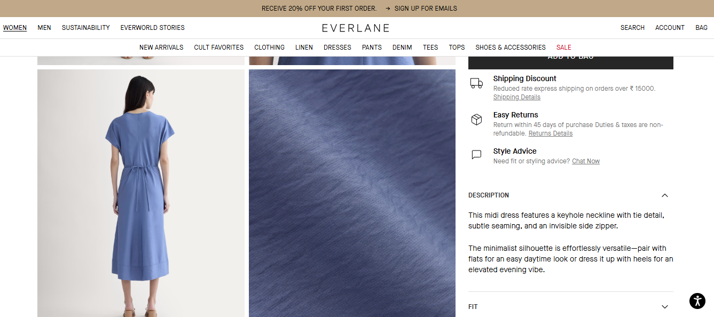
Task: Open the Sustainability page
Action: [86, 28]
